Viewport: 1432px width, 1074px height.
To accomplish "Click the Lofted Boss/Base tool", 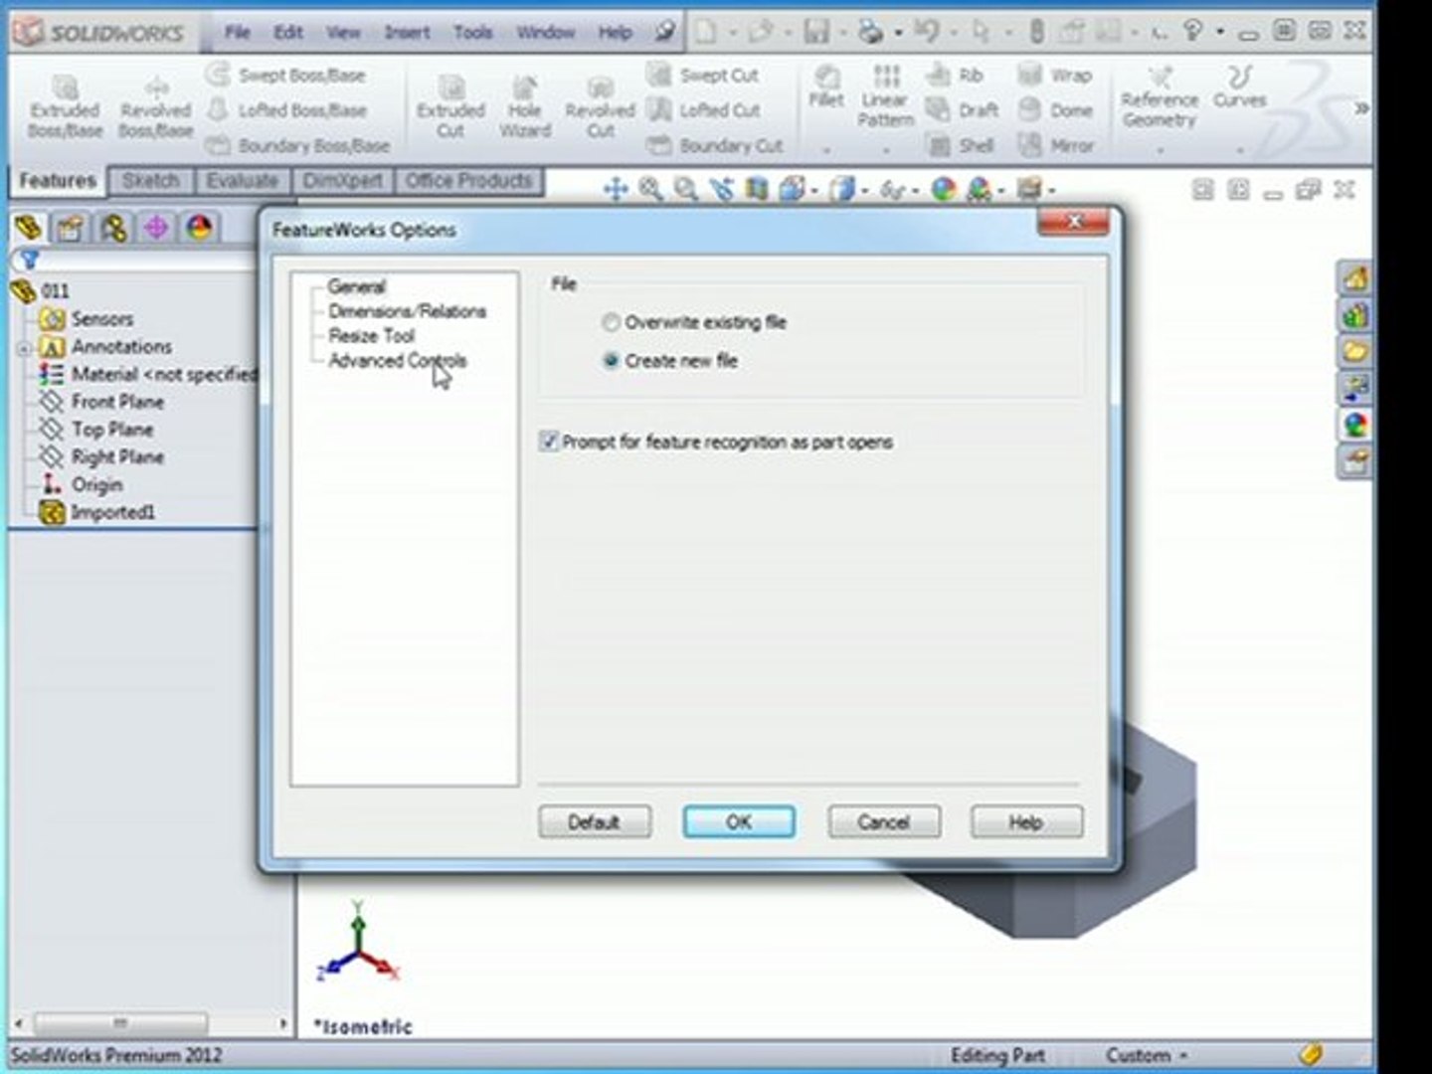I will (286, 109).
